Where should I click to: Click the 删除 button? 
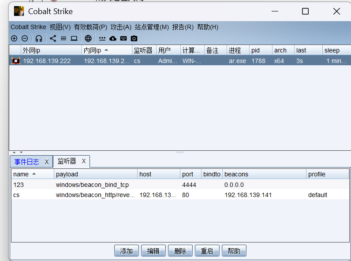click(x=180, y=251)
